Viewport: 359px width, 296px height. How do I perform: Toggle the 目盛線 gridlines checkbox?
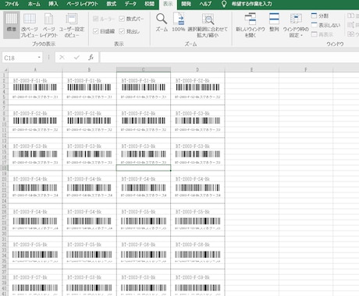pos(96,31)
